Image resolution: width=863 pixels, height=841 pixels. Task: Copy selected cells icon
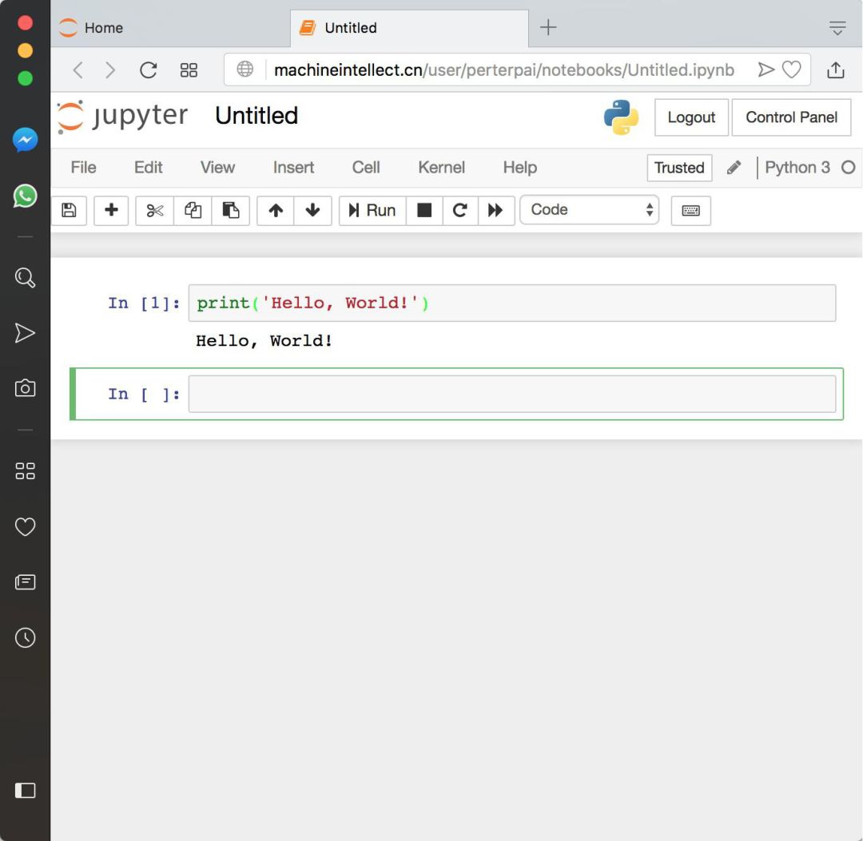(x=193, y=210)
